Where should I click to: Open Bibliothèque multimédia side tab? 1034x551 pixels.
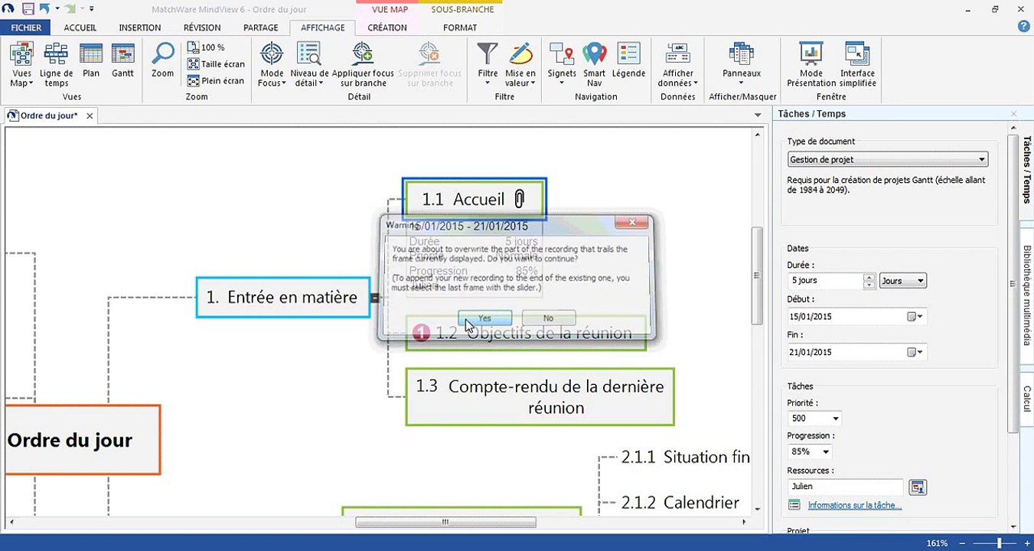[1027, 294]
